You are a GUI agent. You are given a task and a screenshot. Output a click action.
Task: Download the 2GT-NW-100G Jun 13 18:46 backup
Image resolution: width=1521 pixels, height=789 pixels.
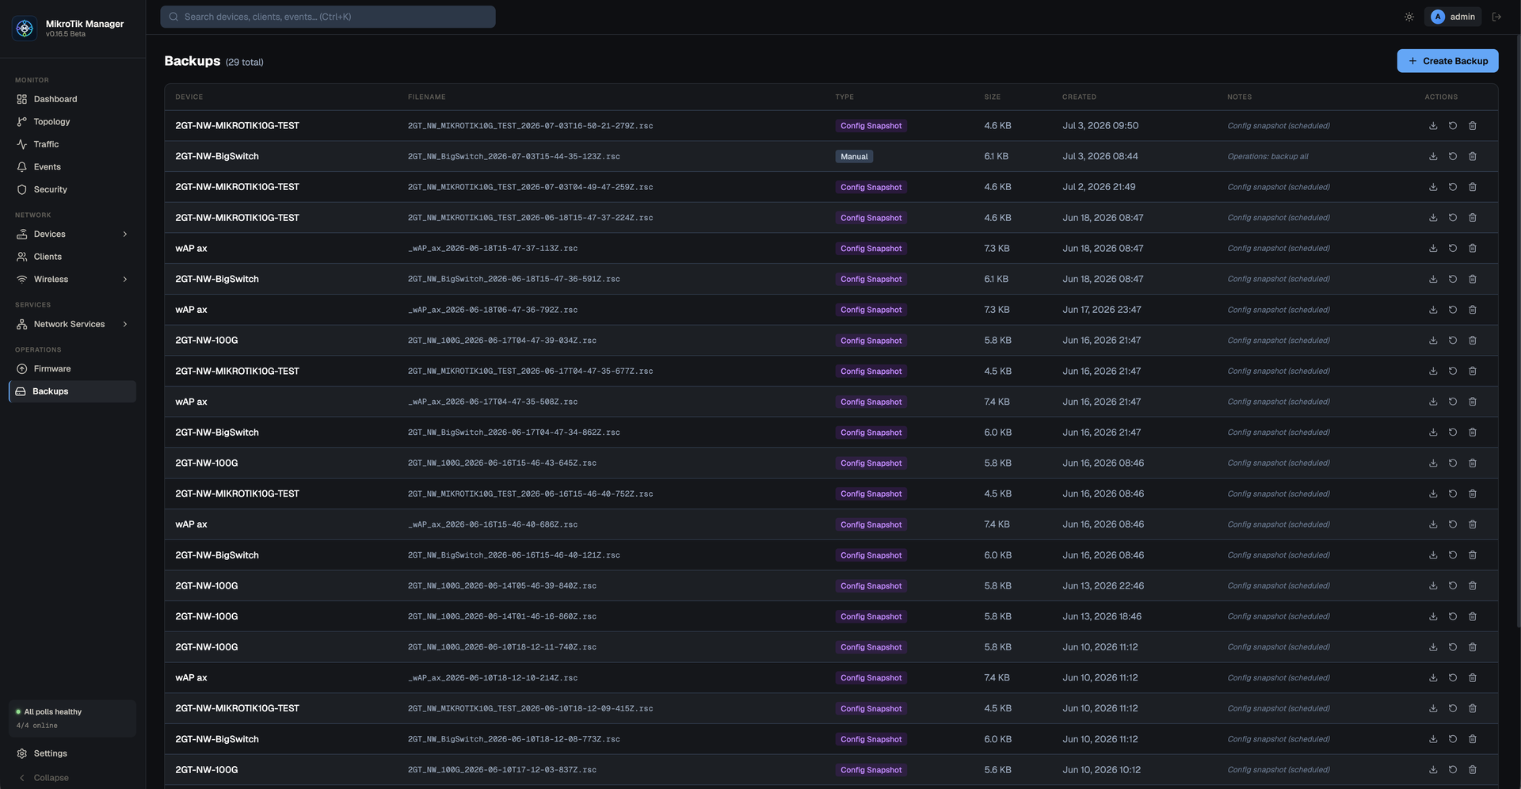coord(1433,616)
